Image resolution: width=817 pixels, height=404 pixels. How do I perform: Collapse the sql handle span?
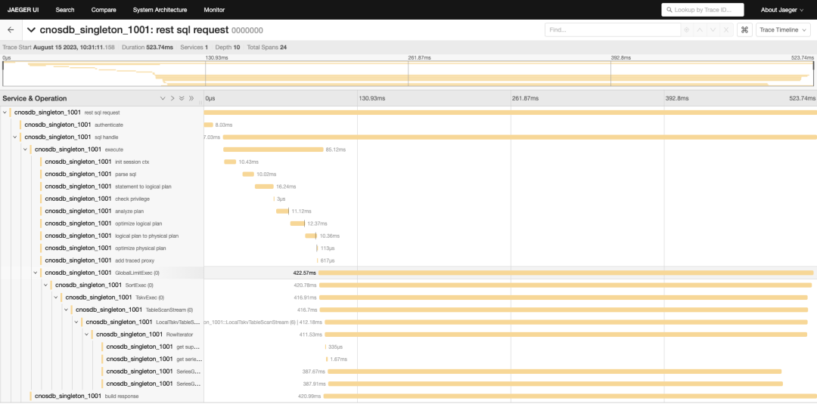[x=15, y=137]
